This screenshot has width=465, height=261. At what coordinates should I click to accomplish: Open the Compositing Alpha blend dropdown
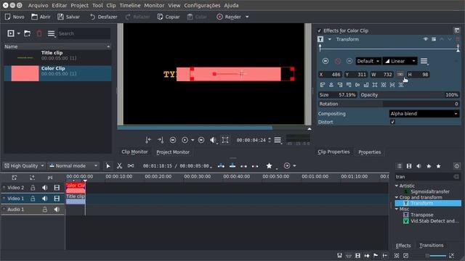coord(424,114)
